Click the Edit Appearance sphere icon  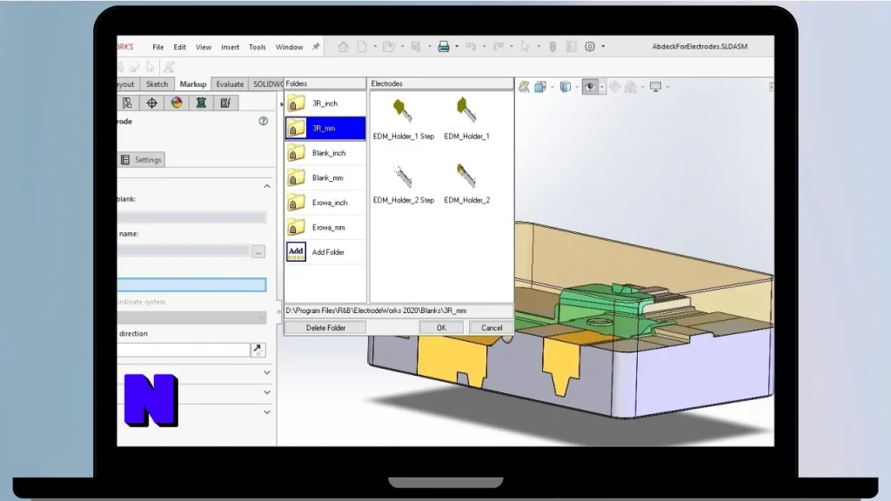tap(615, 87)
